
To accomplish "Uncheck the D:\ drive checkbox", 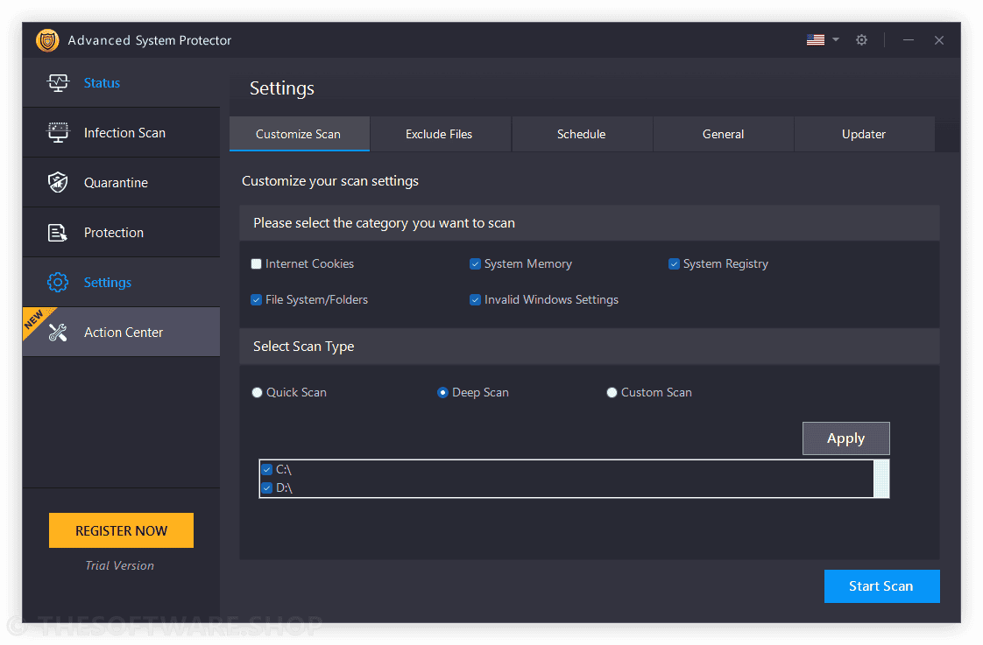I will tap(267, 487).
